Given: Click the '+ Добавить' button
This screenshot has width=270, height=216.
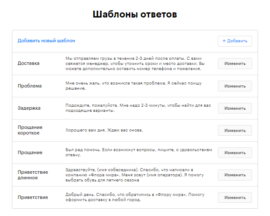Looking at the screenshot, I should tap(235, 41).
